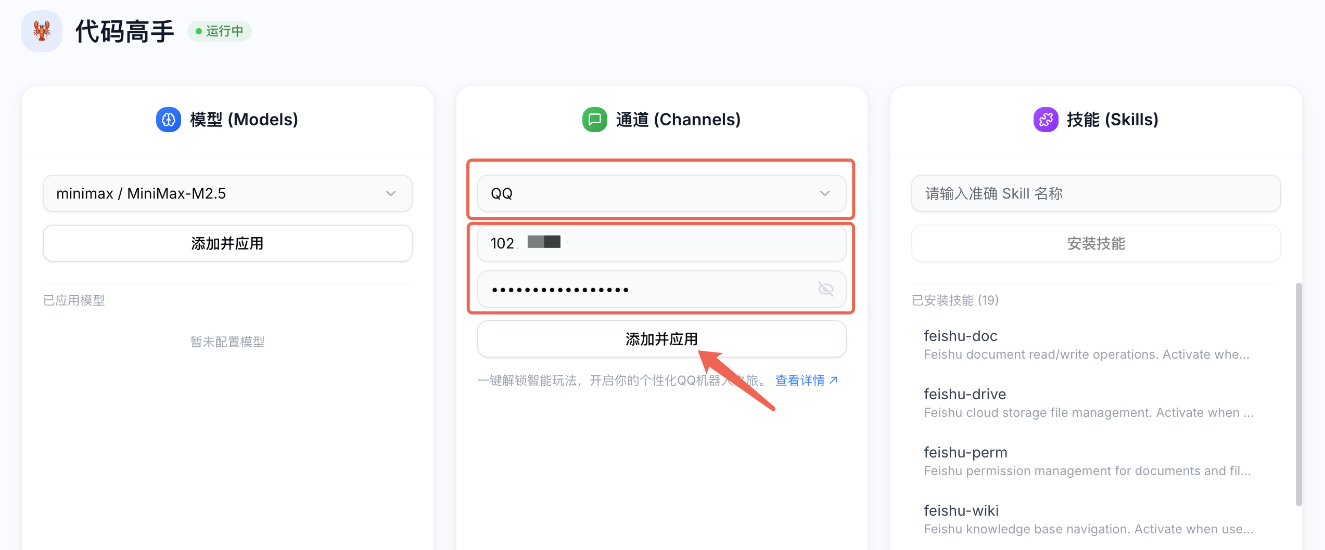Click the 安装技能 install button
This screenshot has width=1325, height=550.
[x=1096, y=243]
